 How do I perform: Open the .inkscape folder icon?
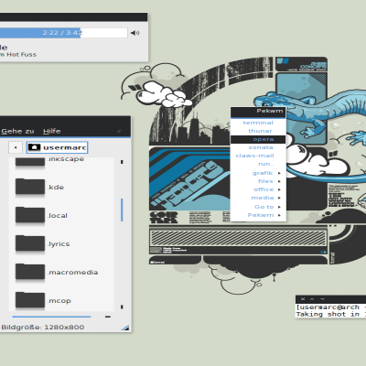(30, 161)
